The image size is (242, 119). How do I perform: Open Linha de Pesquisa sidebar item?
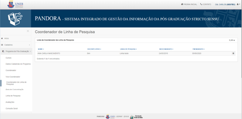[x=13, y=96]
